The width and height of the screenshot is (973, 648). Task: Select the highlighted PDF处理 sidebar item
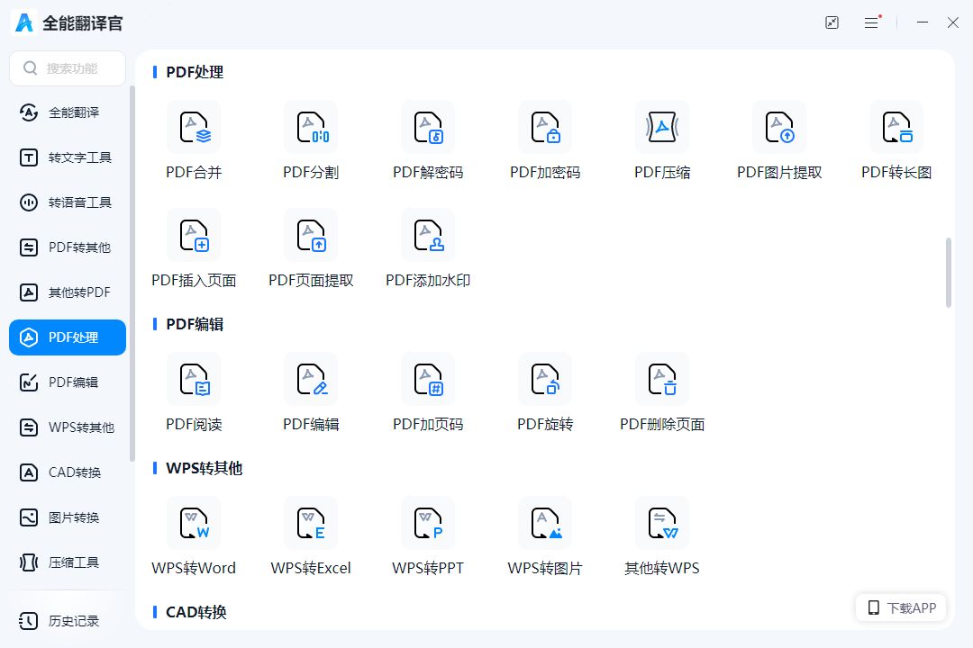[68, 337]
